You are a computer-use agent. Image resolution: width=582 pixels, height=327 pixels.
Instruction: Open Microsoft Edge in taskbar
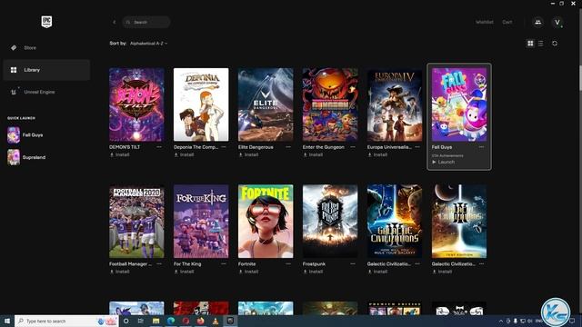tap(171, 321)
